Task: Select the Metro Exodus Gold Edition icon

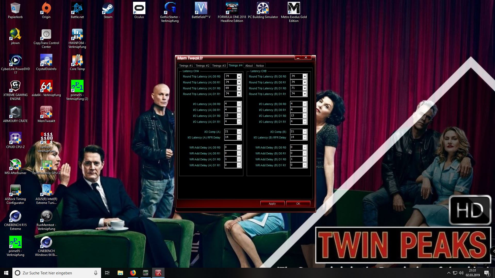Action: (294, 12)
